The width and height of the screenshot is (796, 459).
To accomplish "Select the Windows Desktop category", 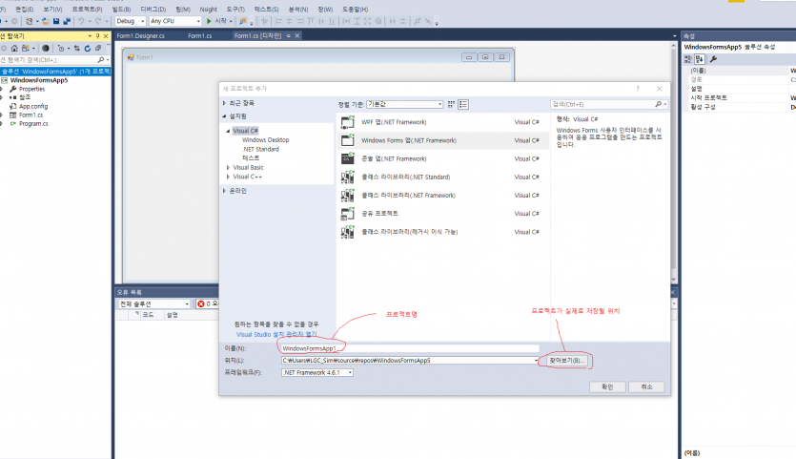I will pyautogui.click(x=266, y=139).
